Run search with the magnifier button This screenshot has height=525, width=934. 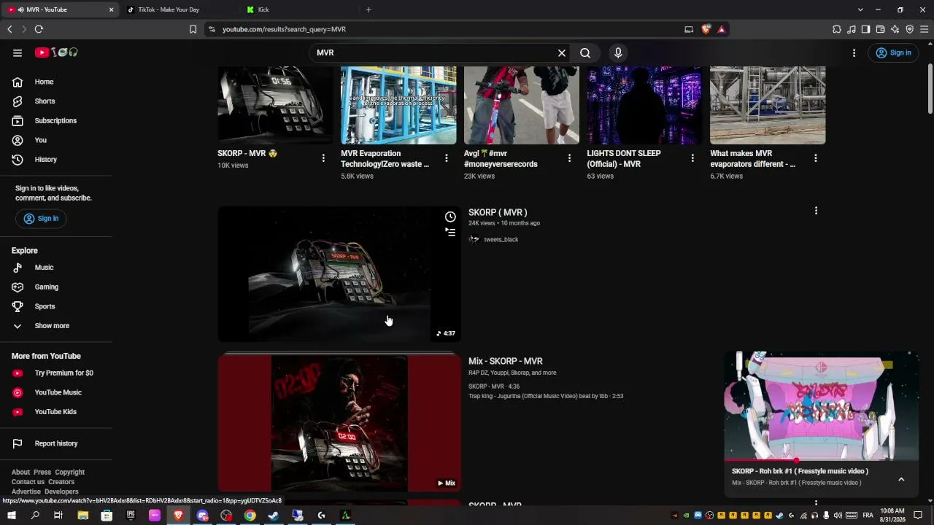click(585, 52)
